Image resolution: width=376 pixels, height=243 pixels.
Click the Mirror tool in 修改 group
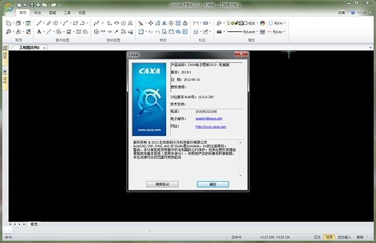coord(164,23)
